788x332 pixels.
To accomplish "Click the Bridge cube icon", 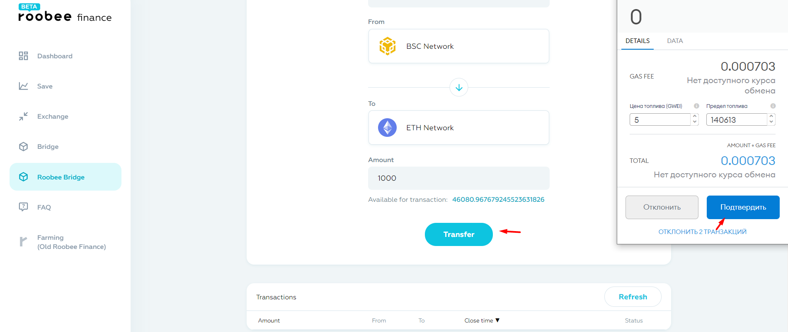I will pos(23,146).
